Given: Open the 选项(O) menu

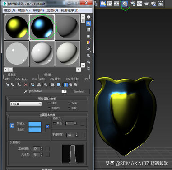Looking at the screenshot, I should click(x=52, y=10).
